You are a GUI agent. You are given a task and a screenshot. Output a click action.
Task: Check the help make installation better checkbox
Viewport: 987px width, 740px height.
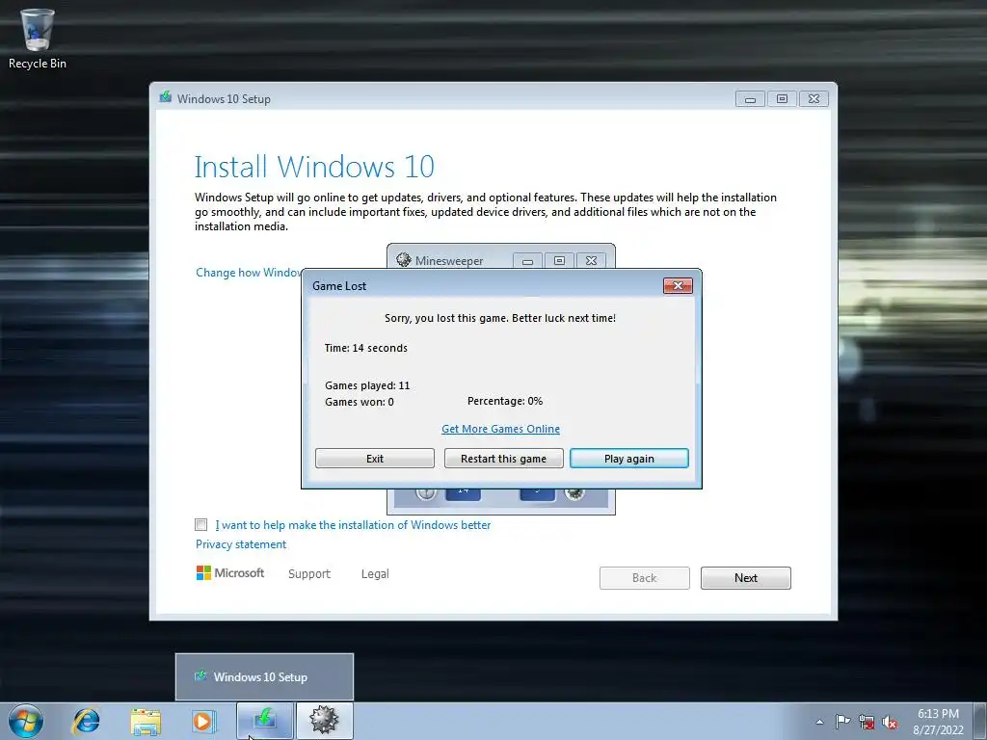200,525
